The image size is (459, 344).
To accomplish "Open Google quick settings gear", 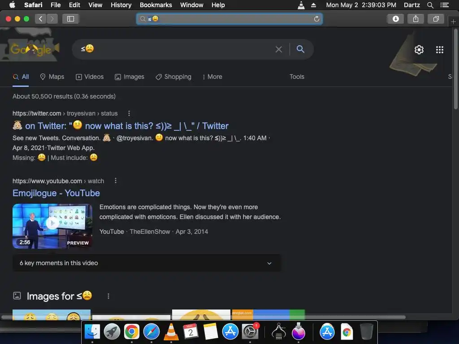I will pyautogui.click(x=419, y=50).
